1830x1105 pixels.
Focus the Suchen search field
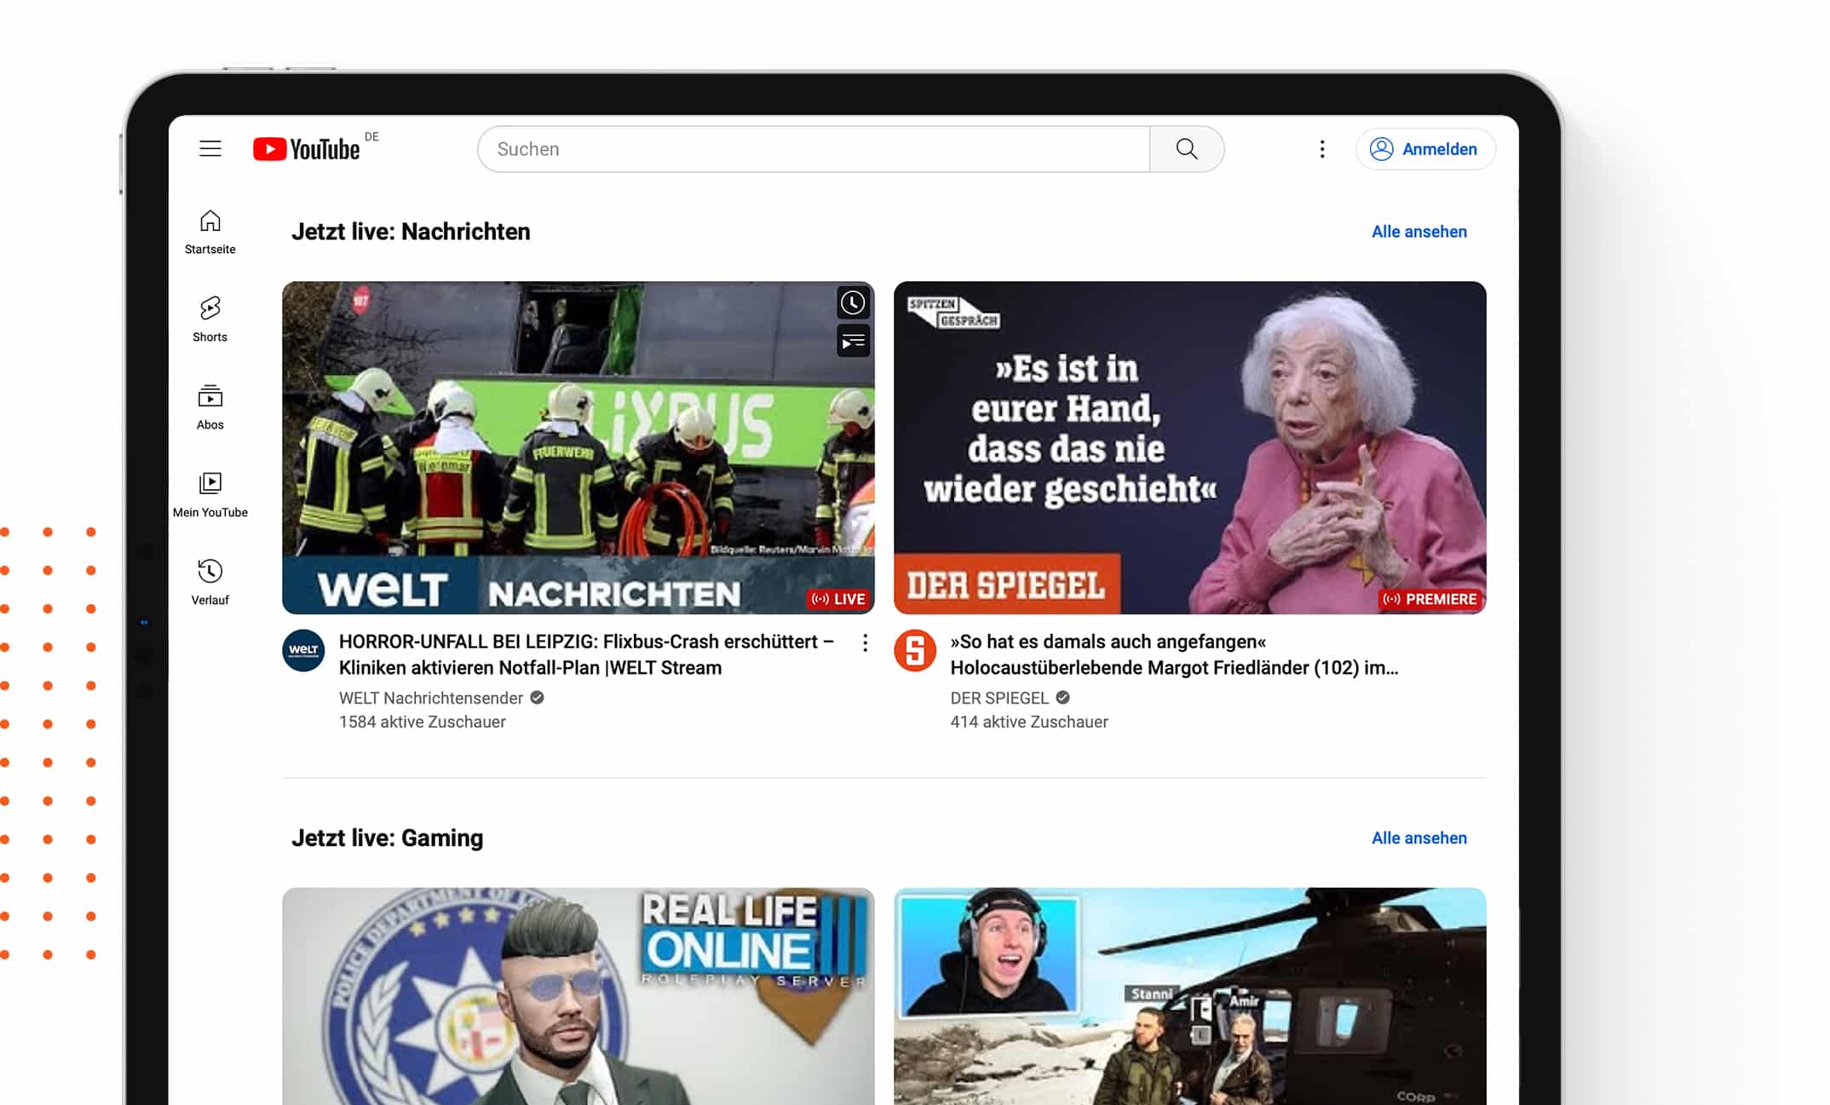click(814, 149)
